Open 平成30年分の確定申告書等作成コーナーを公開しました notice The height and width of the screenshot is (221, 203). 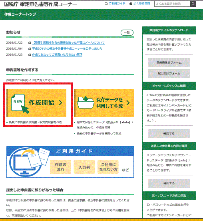pos(67,48)
